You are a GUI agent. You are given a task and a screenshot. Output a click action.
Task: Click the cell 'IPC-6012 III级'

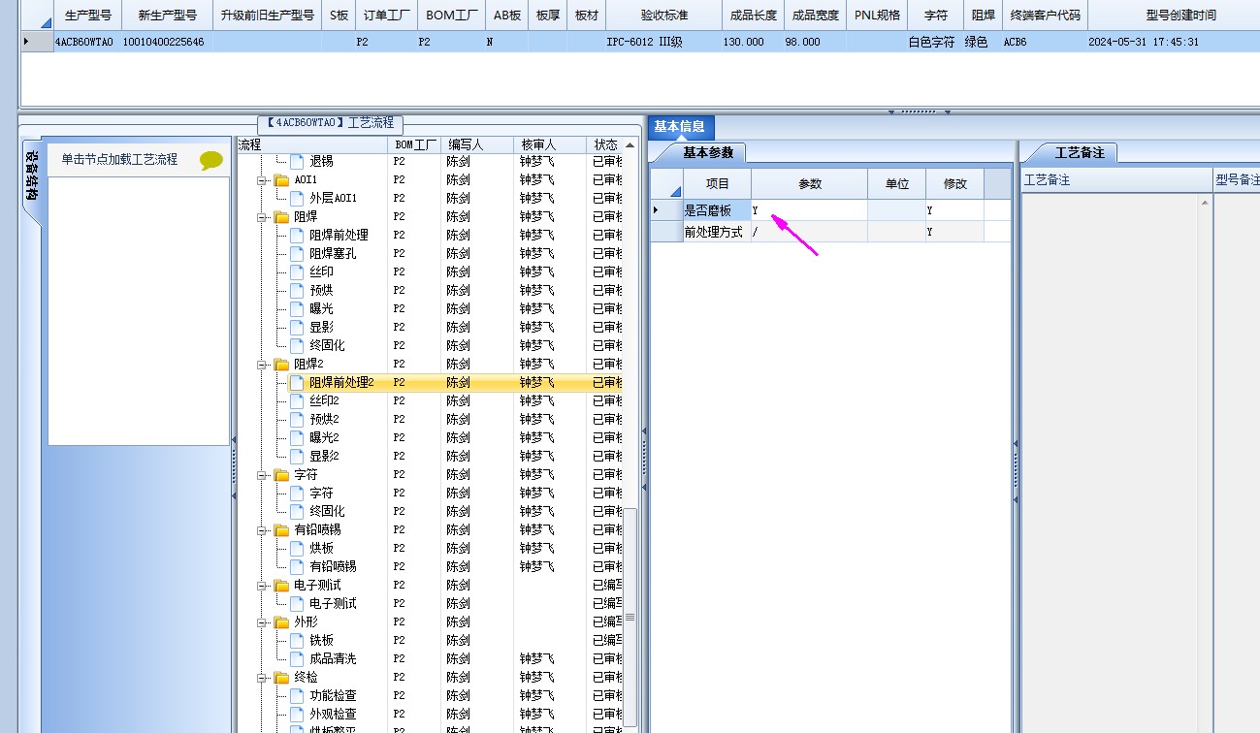coord(664,42)
